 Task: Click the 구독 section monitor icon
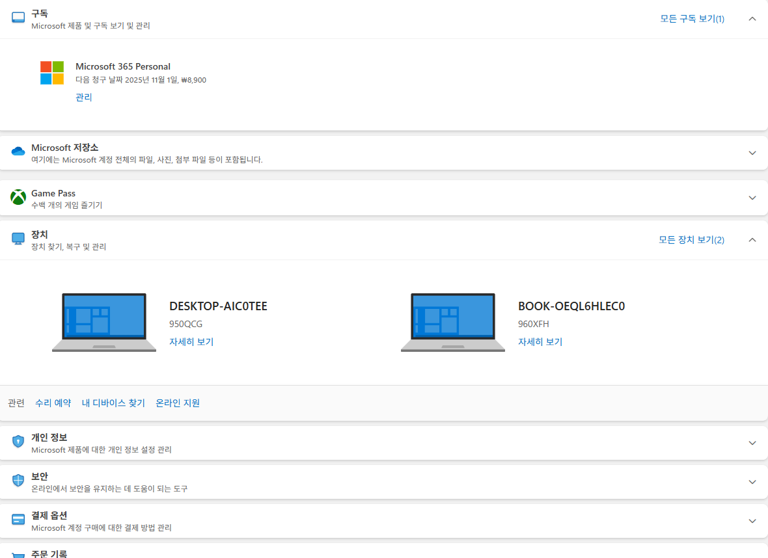(x=18, y=18)
